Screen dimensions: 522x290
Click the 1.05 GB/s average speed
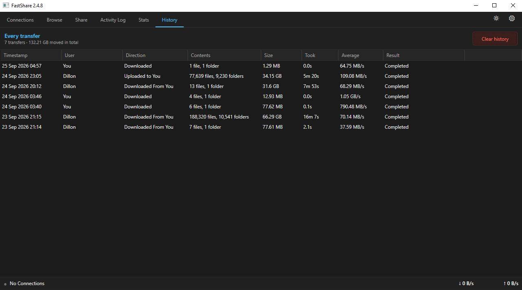click(351, 97)
